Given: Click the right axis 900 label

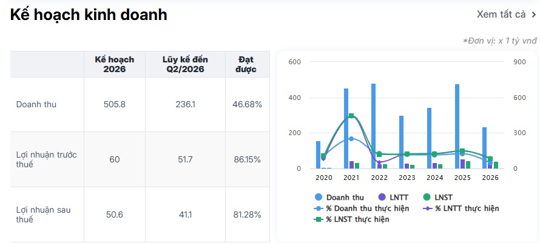Looking at the screenshot, I should 520,62.
